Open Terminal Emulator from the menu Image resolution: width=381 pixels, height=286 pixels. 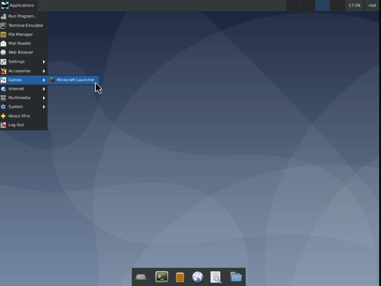click(x=24, y=25)
